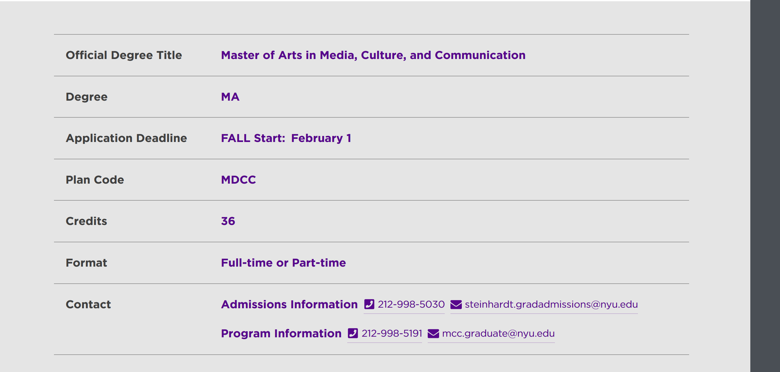Viewport: 780px width, 372px height.
Task: Click the Contact row label
Action: coord(88,304)
